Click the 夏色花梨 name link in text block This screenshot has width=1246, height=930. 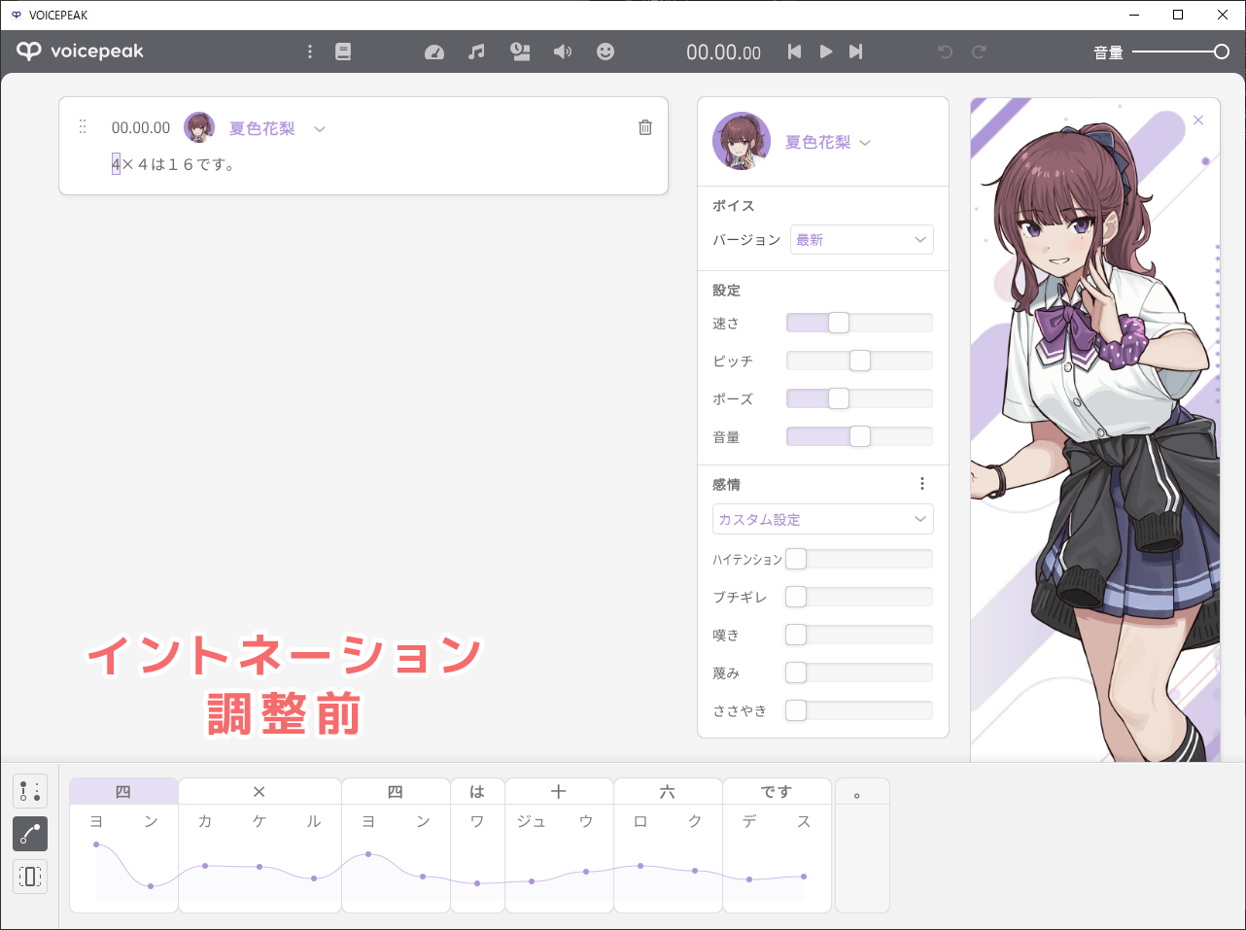(x=262, y=128)
